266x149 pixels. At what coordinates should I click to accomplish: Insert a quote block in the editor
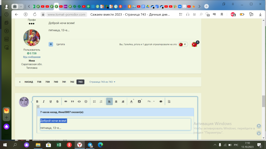click(x=72, y=101)
